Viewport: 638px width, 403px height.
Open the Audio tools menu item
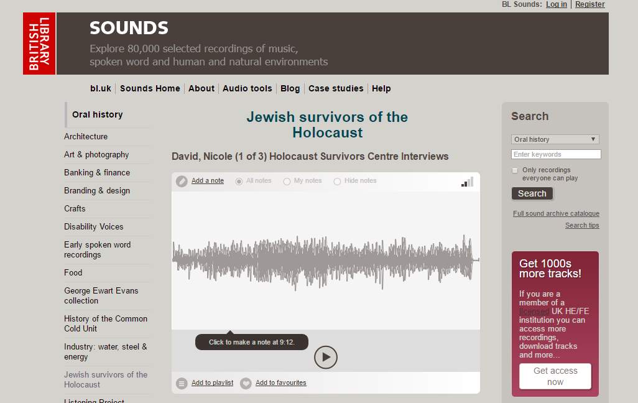click(x=247, y=88)
